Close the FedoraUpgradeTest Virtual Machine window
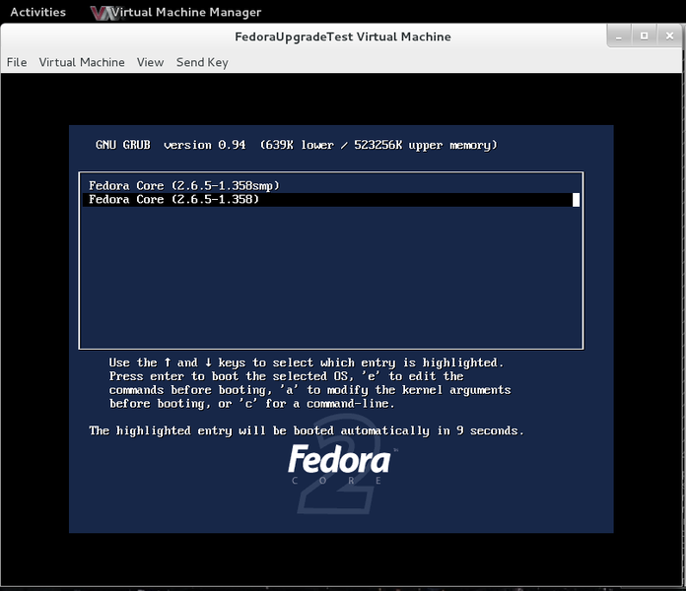686x591 pixels. tap(667, 36)
